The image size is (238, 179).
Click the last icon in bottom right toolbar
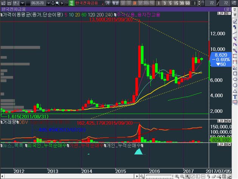tap(229, 176)
